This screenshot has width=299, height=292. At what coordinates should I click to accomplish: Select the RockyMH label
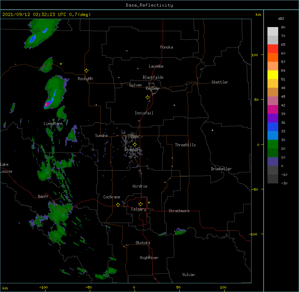pyautogui.click(x=85, y=79)
